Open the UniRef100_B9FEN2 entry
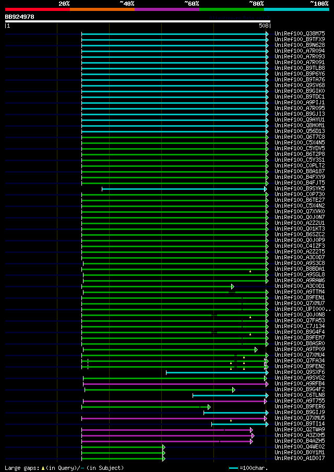 (x=300, y=367)
